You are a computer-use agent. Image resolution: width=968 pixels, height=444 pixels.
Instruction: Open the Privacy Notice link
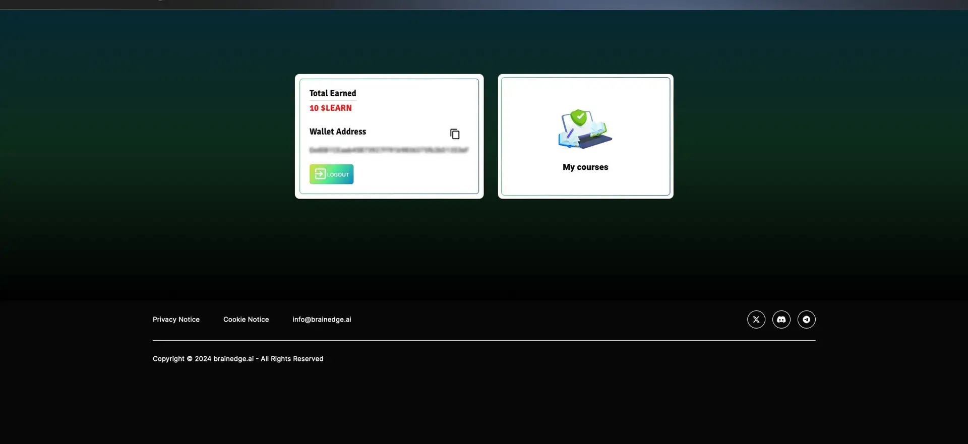(x=176, y=320)
